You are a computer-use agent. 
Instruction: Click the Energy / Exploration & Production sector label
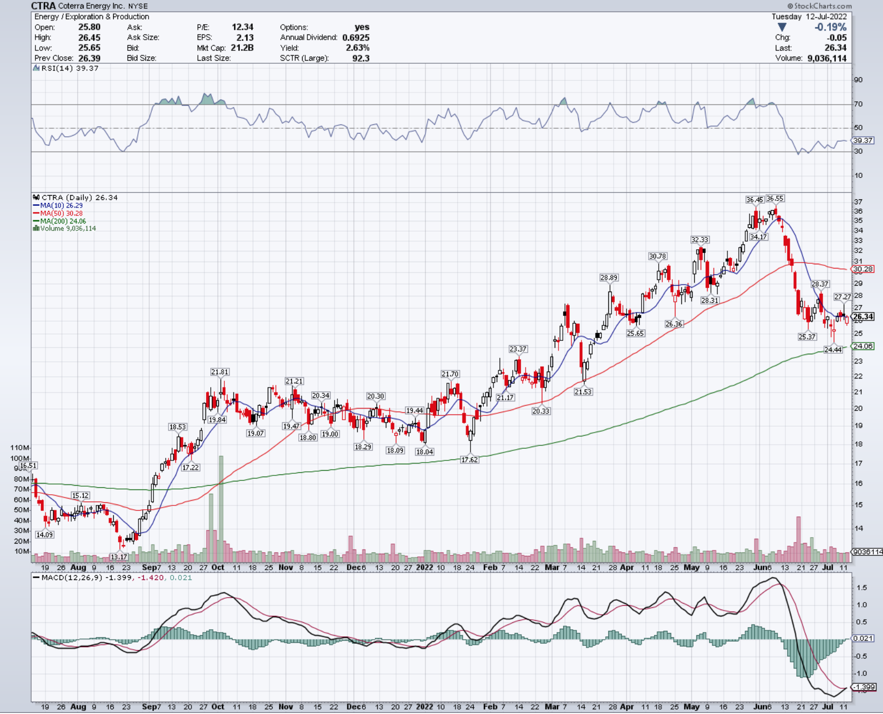coord(92,17)
